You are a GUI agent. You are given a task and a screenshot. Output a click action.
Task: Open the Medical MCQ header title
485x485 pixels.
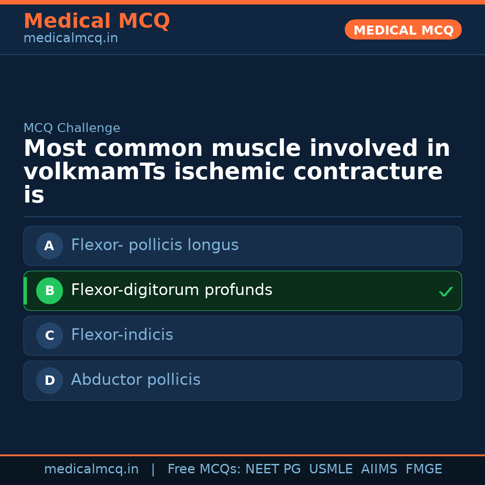coord(97,21)
